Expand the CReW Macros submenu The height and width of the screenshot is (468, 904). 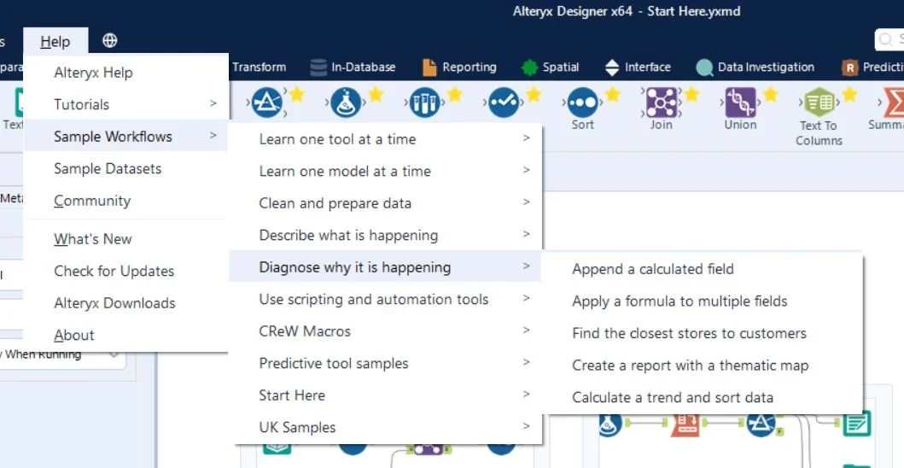[x=385, y=331]
